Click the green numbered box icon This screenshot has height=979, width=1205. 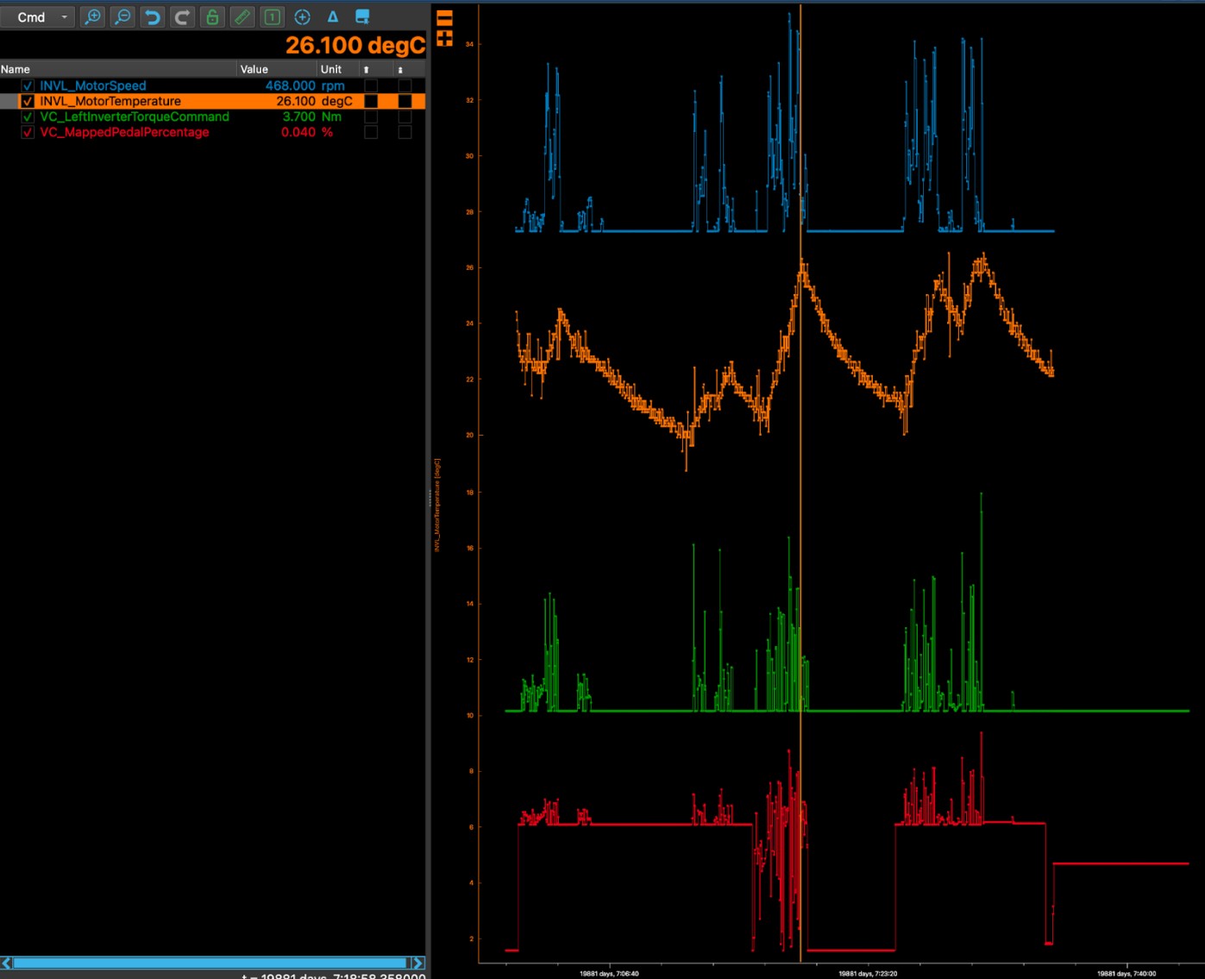click(x=273, y=16)
